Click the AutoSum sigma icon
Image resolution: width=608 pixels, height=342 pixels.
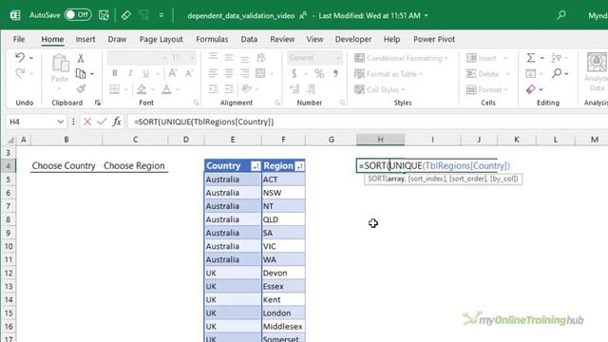tap(531, 58)
